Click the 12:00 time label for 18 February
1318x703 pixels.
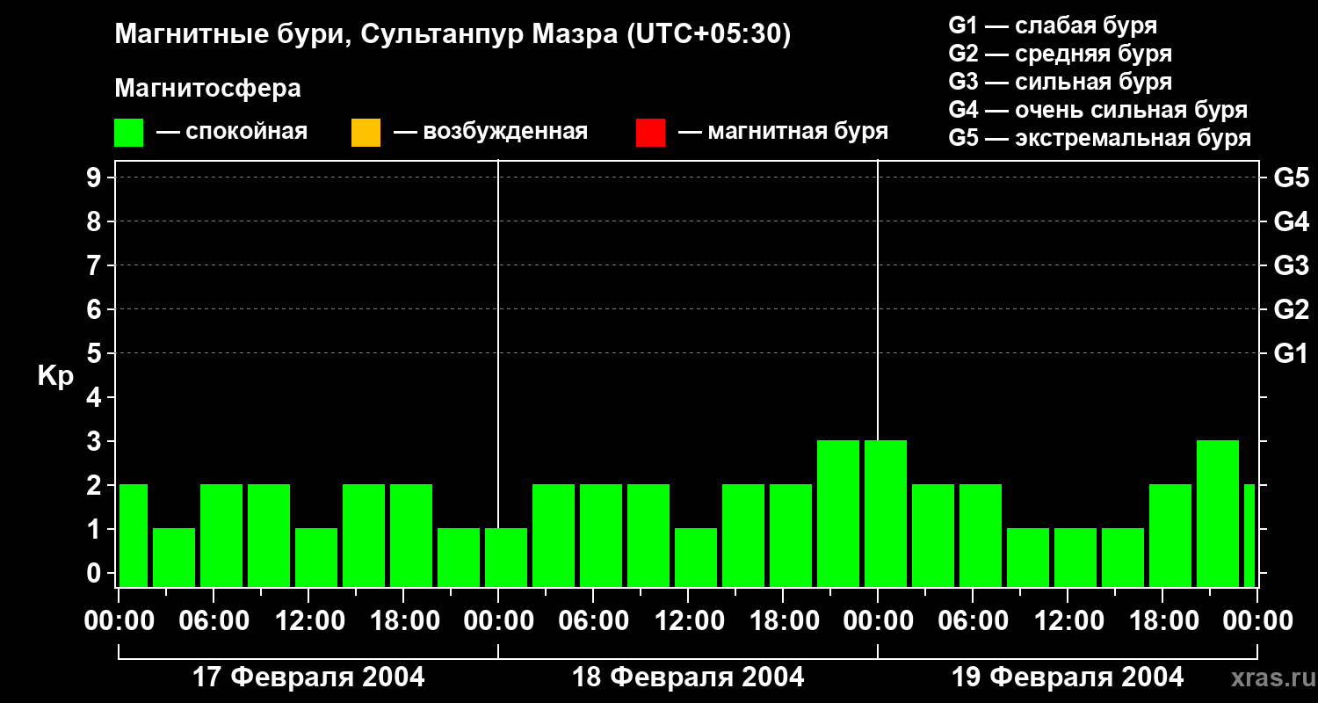point(688,621)
